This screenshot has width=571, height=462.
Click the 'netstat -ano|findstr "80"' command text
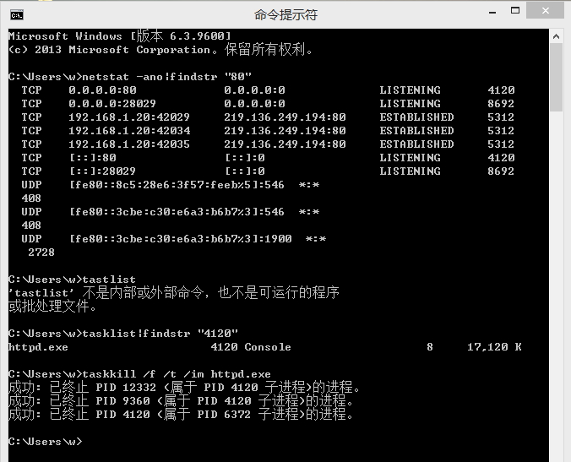tap(166, 77)
